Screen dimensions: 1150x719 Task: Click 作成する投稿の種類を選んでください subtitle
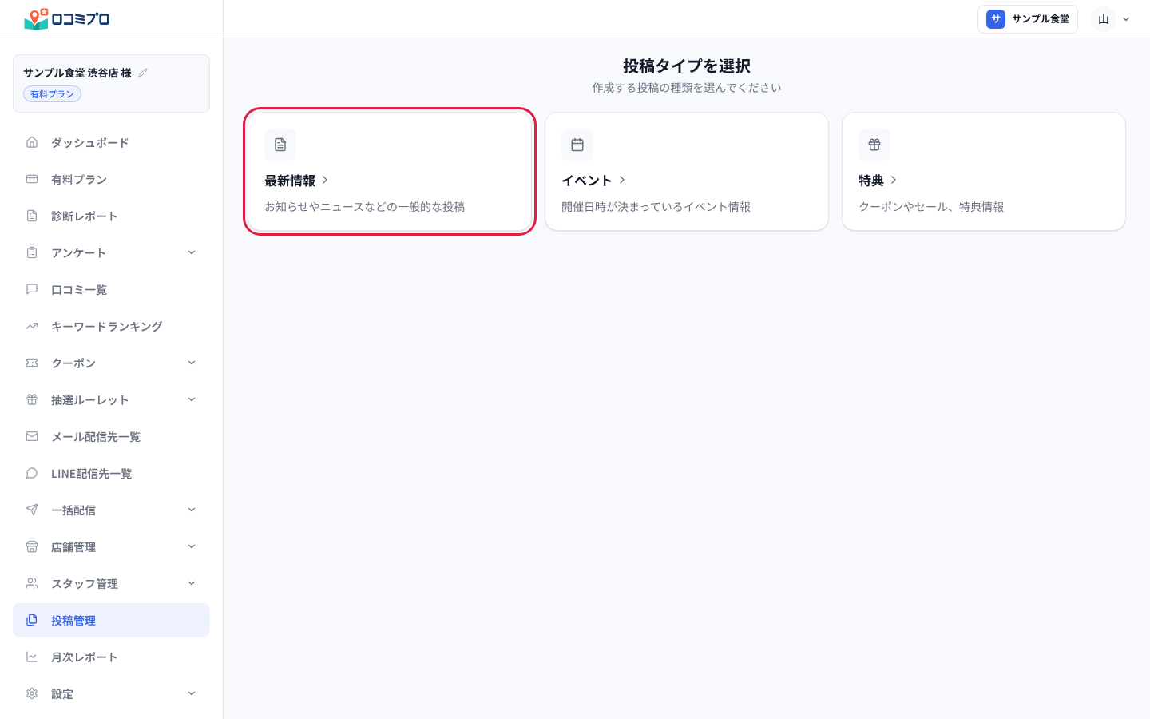pos(687,88)
